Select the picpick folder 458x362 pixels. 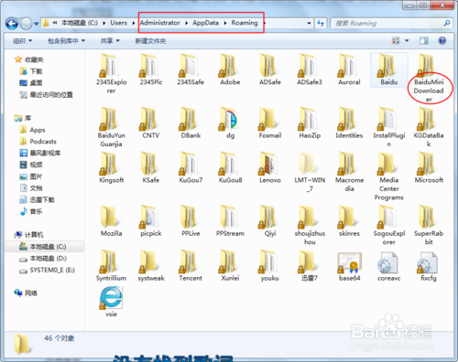click(151, 221)
